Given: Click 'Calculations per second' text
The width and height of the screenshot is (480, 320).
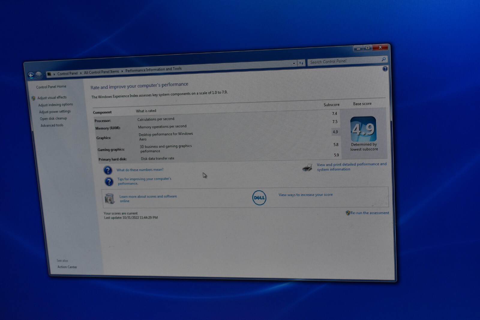Looking at the screenshot, I should click(x=156, y=119).
